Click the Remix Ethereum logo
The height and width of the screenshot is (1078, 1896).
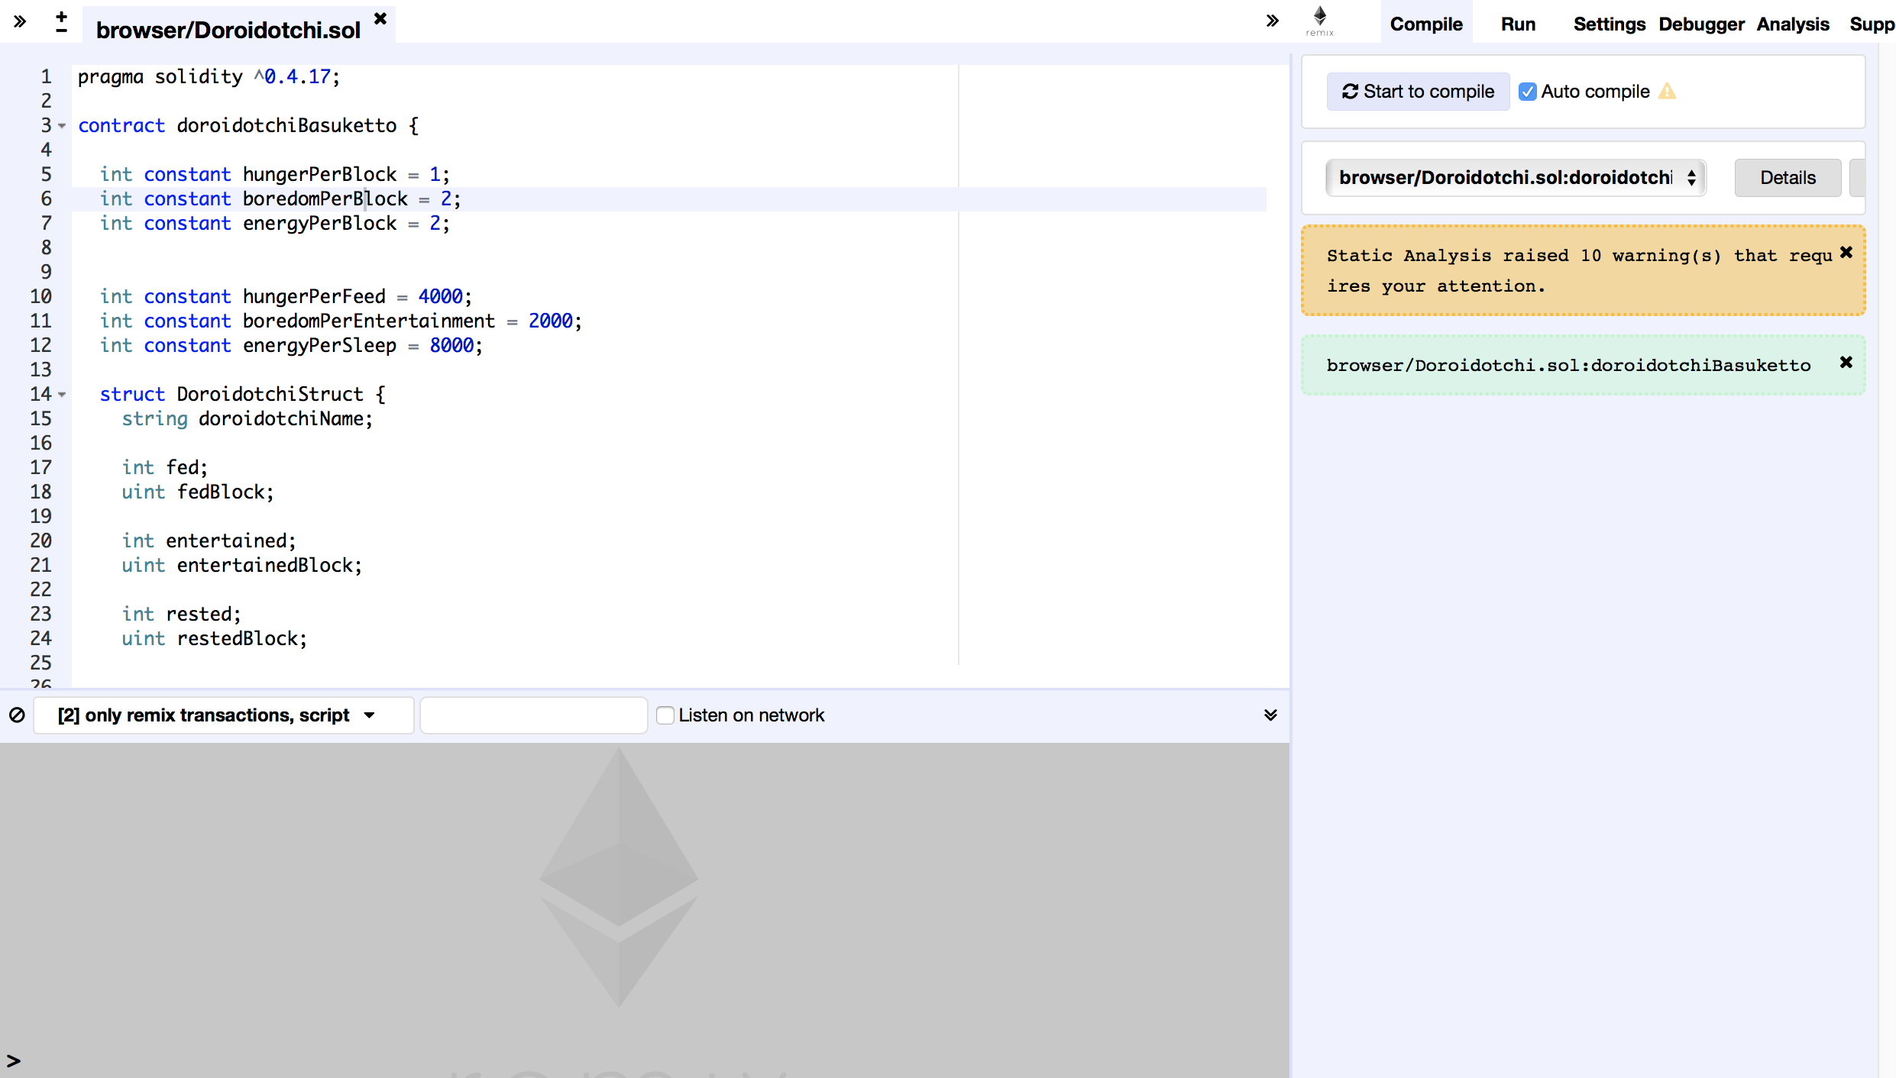(1319, 21)
